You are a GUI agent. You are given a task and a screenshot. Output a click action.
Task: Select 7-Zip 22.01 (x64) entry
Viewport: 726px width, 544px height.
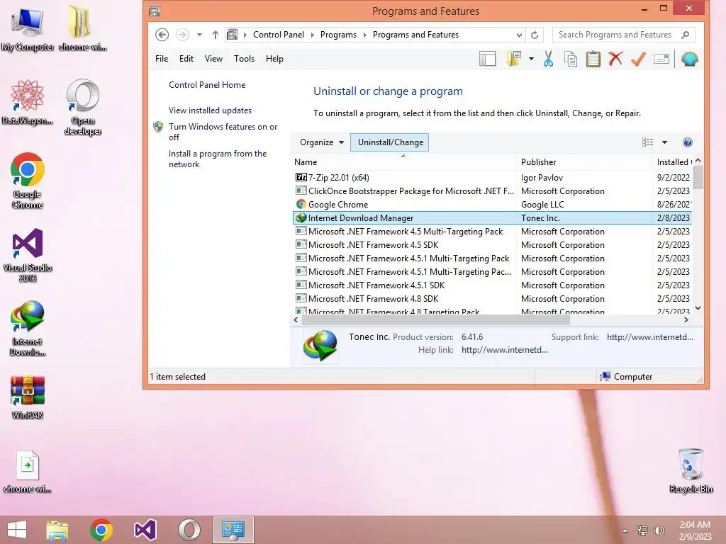click(492, 178)
